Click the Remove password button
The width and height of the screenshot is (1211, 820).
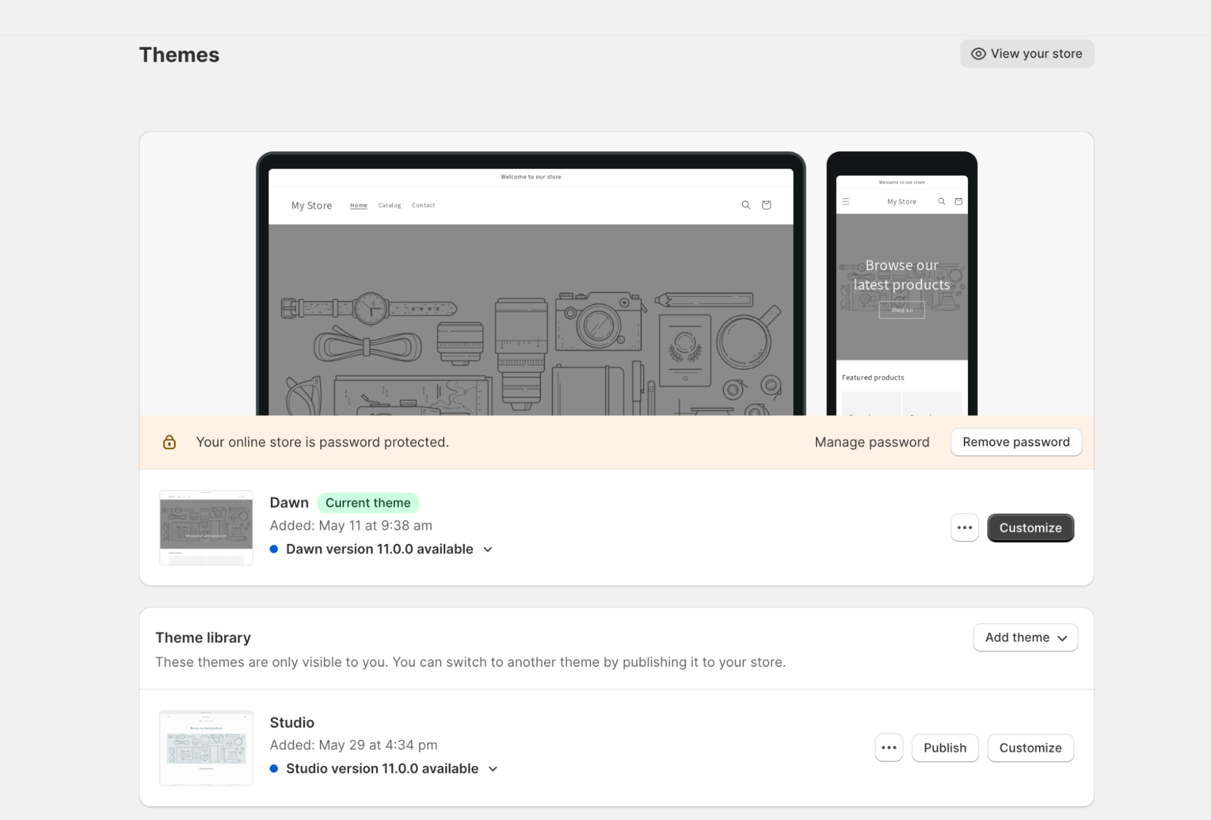point(1015,441)
